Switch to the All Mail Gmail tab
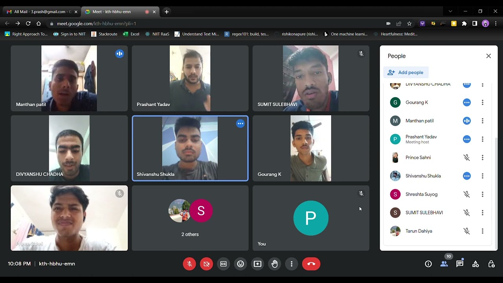The image size is (503, 283). click(x=39, y=12)
